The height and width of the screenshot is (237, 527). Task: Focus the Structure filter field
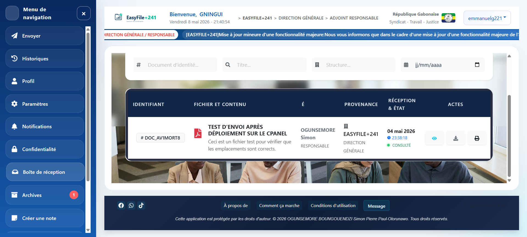[353, 65]
